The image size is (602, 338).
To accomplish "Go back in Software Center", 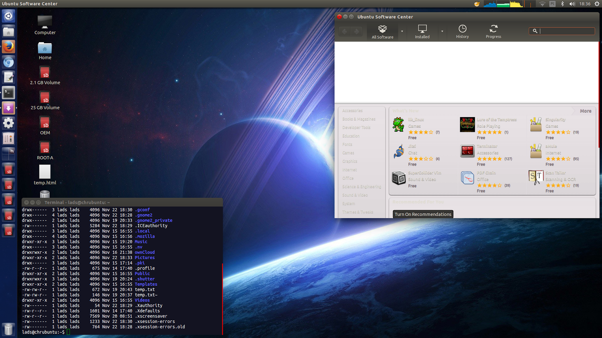I will (x=345, y=32).
